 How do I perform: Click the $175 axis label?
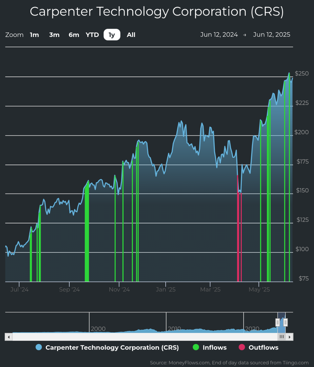click(x=303, y=161)
